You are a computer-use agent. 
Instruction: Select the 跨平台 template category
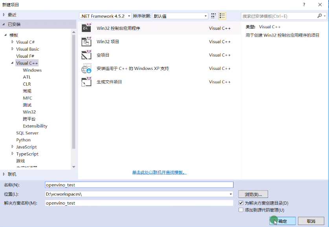tap(29, 119)
